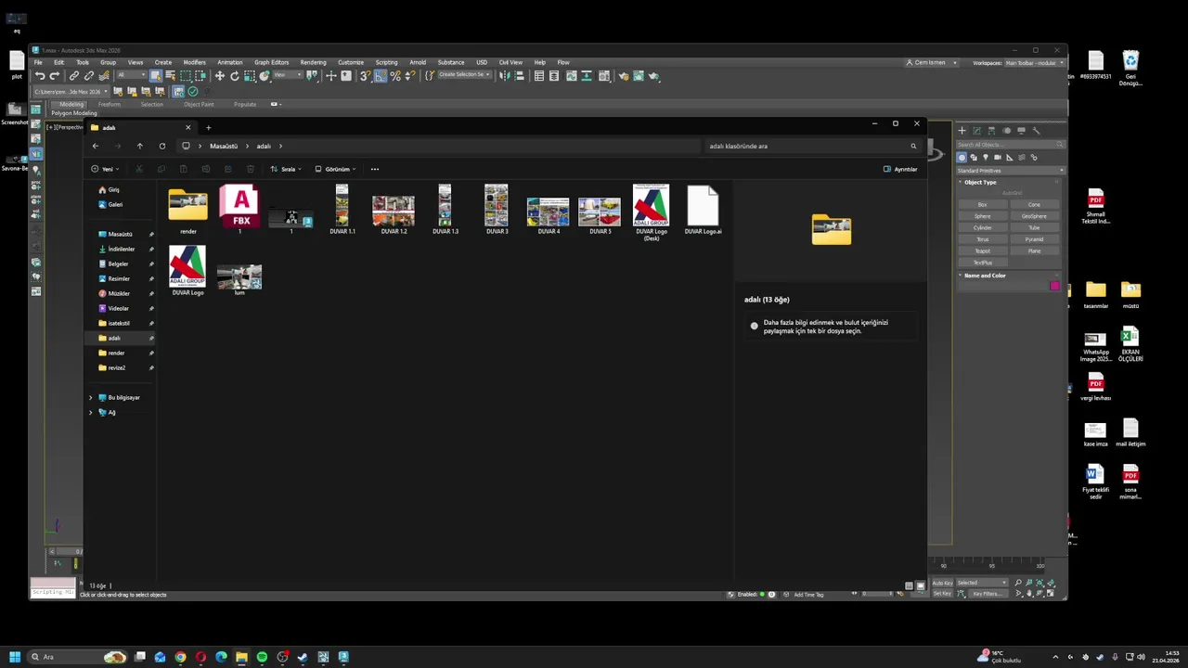Image resolution: width=1188 pixels, height=668 pixels.
Task: Open the Modifiers menu in 3ds Max
Action: point(194,62)
